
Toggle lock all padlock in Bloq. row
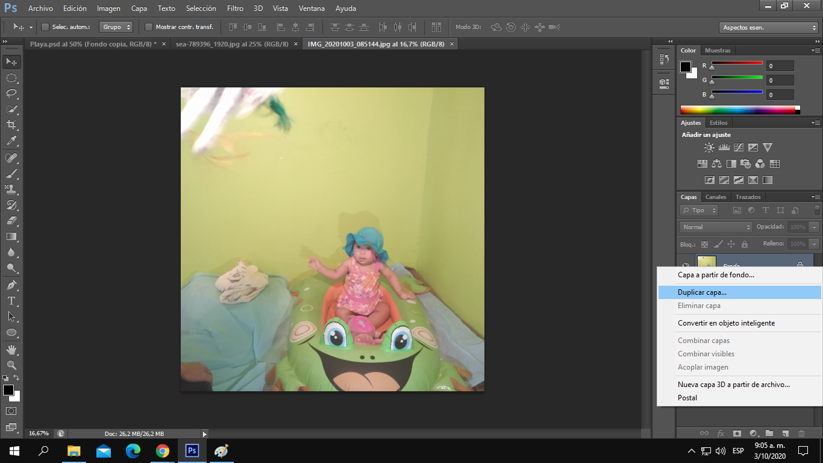[x=744, y=244]
